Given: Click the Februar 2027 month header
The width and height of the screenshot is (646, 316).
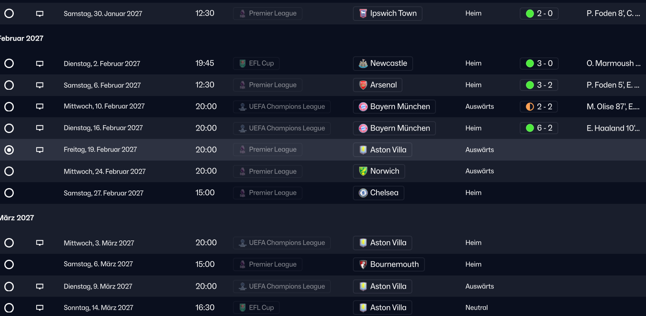Looking at the screenshot, I should (22, 38).
